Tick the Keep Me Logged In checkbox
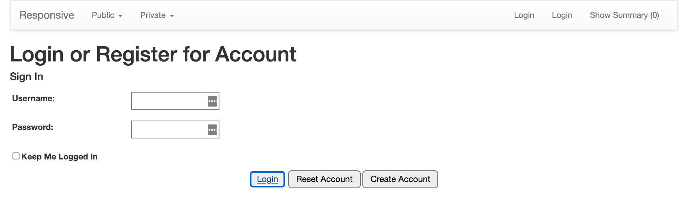This screenshot has height=210, width=688. 16,156
